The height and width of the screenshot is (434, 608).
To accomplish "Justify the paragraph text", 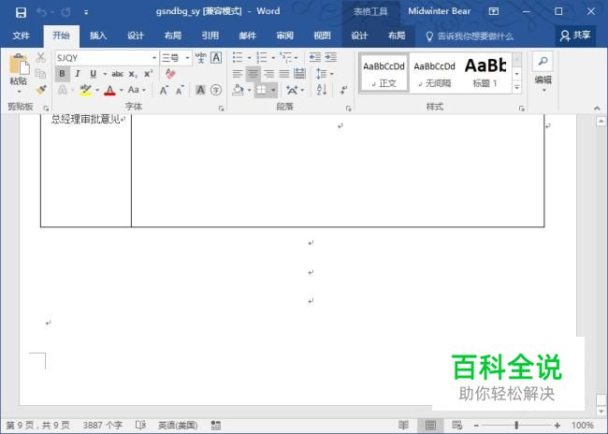I will pyautogui.click(x=284, y=74).
